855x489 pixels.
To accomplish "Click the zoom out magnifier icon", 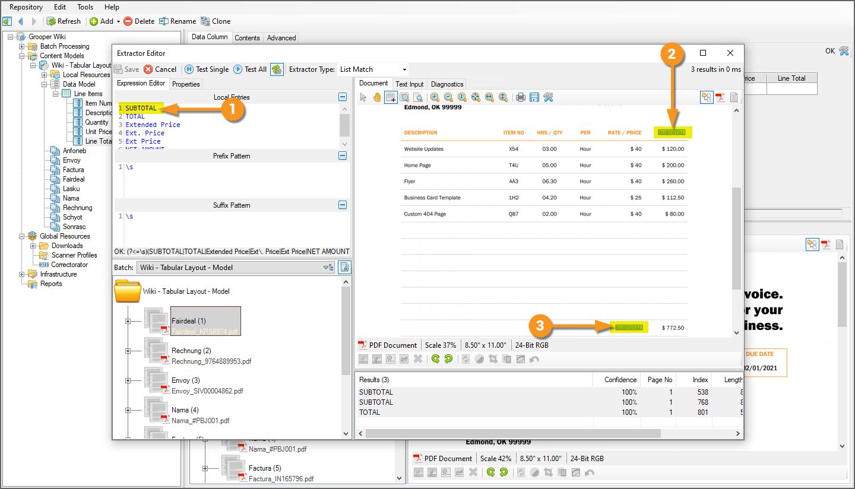I will [x=448, y=97].
